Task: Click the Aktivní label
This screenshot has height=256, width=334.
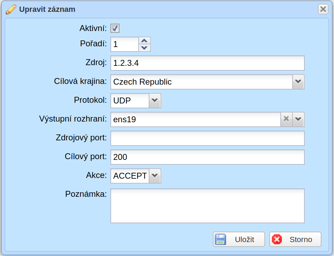Action: click(x=93, y=28)
